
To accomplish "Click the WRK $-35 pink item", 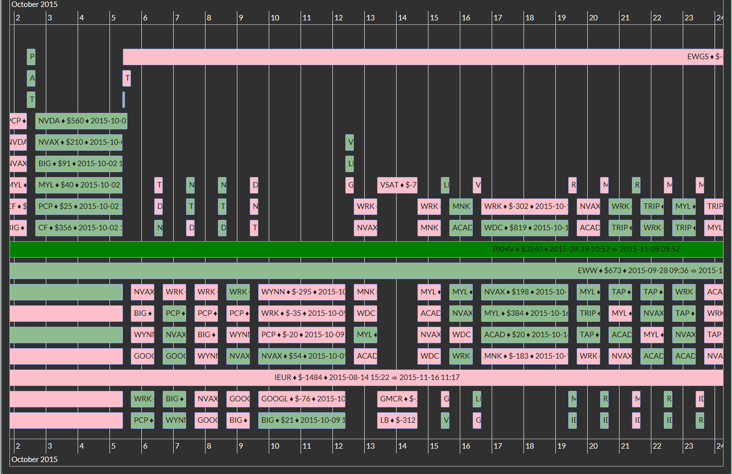I will coord(302,313).
